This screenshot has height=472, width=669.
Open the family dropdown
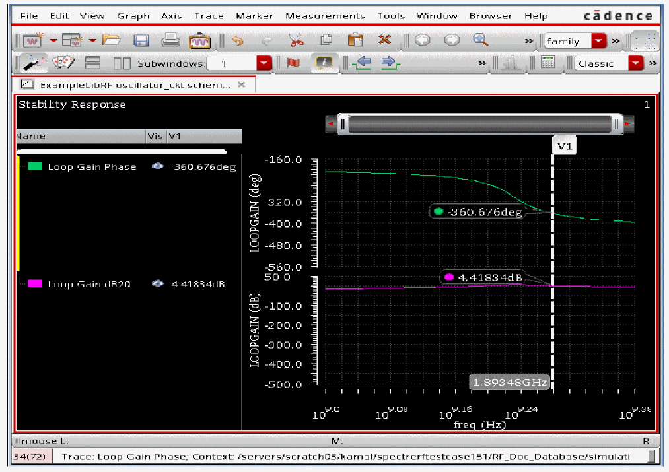pyautogui.click(x=599, y=41)
